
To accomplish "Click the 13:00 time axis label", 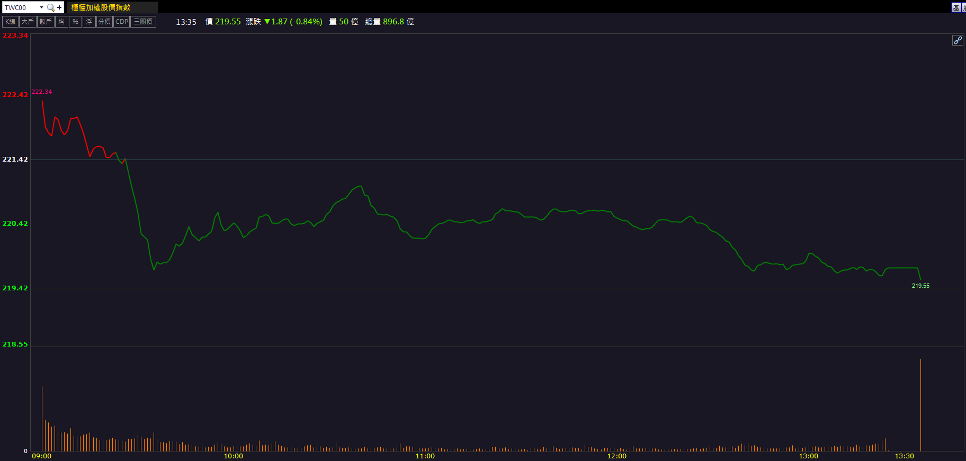I will [x=809, y=456].
